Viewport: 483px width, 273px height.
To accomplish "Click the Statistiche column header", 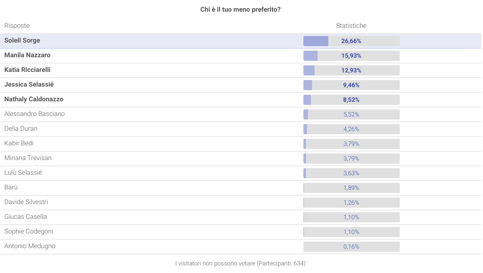I will [351, 26].
